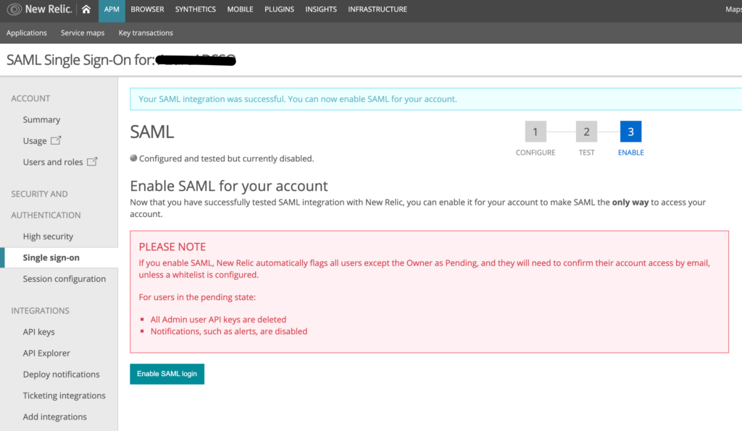Click the 'Your SAML integration was successful' banner
The width and height of the screenshot is (742, 431).
click(435, 99)
